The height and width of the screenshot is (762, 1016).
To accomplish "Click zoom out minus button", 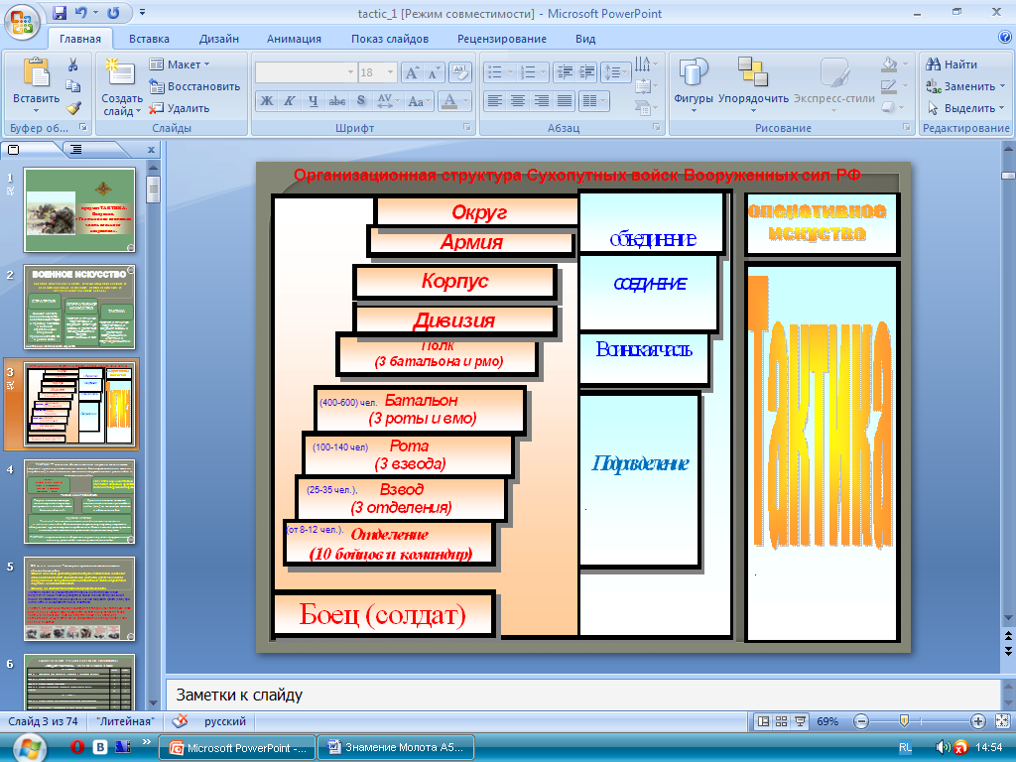I will pos(860,721).
